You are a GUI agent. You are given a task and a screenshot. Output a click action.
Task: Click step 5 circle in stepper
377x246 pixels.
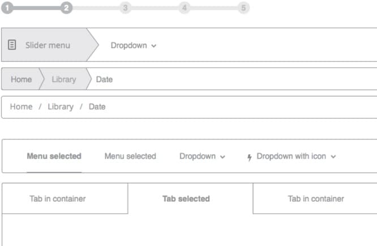coord(243,8)
